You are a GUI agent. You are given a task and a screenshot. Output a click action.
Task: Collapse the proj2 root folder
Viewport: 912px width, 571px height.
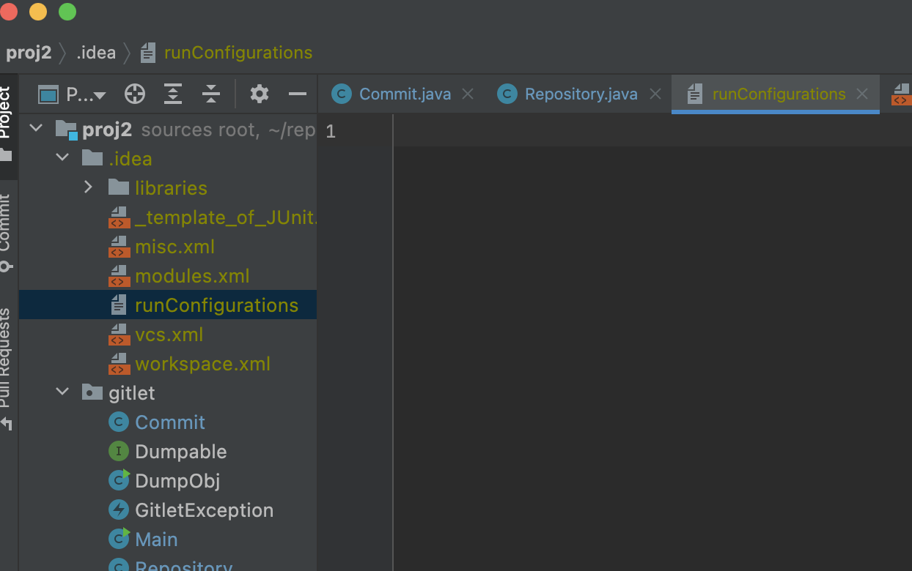click(35, 130)
